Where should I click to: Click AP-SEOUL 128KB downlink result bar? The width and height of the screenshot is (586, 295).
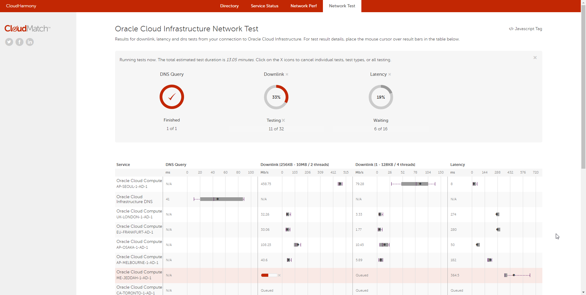click(413, 184)
